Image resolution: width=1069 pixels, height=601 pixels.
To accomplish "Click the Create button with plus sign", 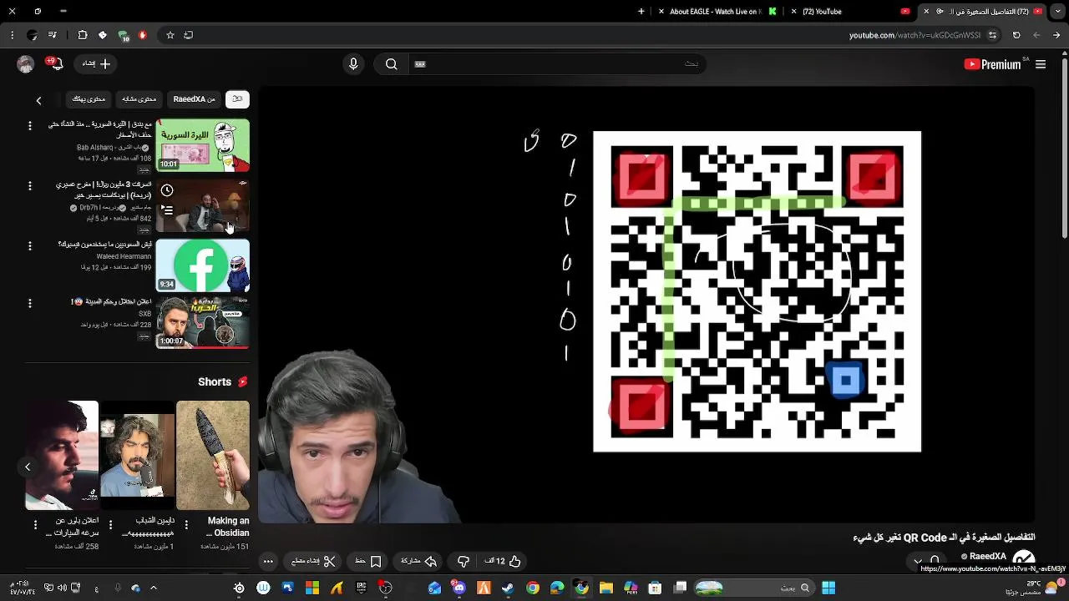I will 96,64.
